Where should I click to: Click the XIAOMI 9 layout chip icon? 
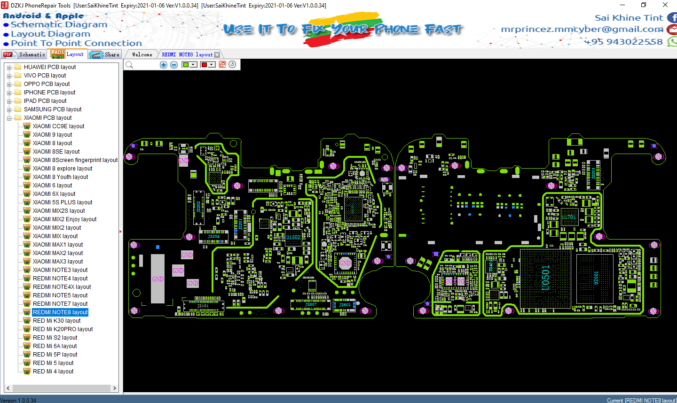pos(27,135)
